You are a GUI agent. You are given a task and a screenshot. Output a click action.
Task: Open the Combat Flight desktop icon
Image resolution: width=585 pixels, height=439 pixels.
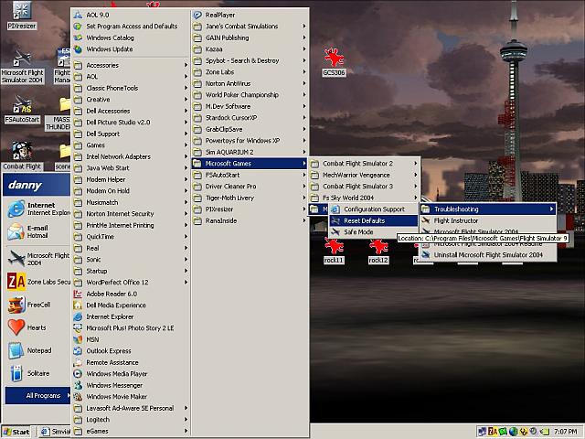[x=22, y=156]
